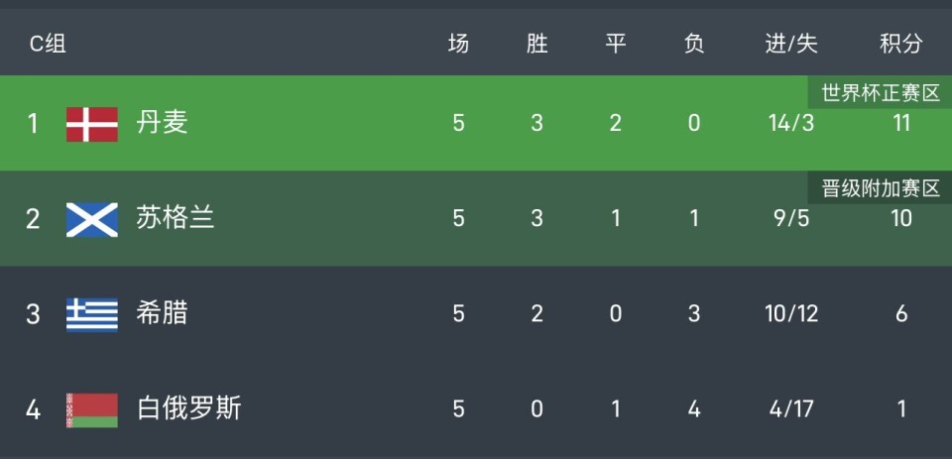
Task: Click the 胜 column header
Action: [x=536, y=44]
